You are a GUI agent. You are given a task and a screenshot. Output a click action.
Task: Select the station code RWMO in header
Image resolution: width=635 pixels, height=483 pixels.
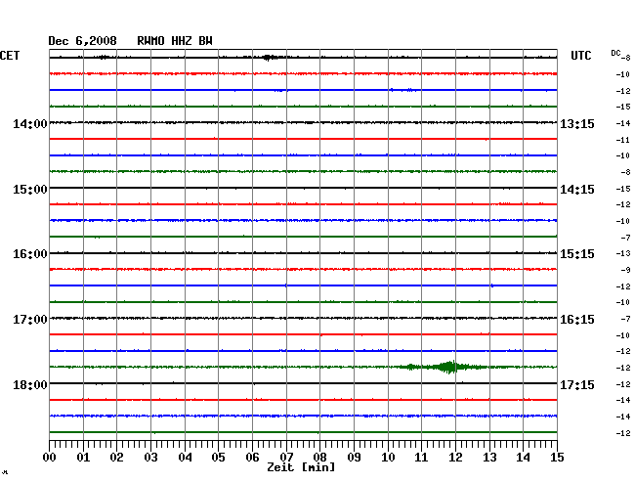point(150,41)
